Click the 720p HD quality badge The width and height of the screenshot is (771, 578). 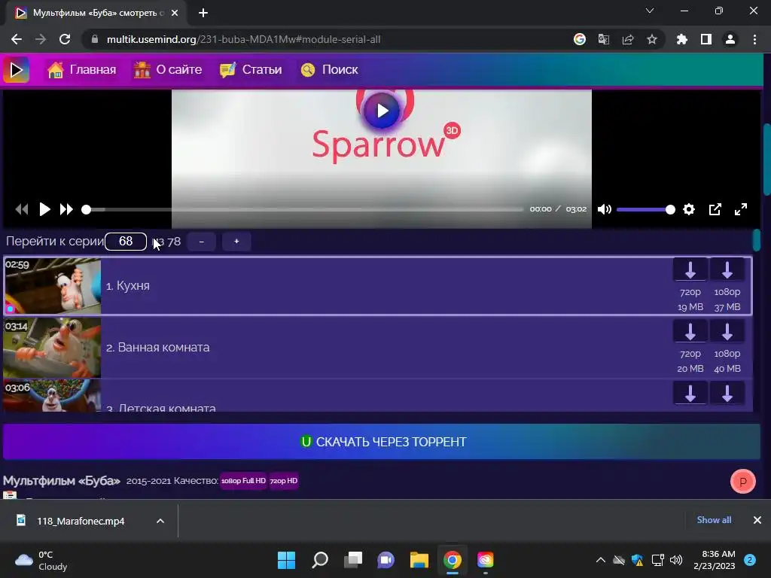284,481
